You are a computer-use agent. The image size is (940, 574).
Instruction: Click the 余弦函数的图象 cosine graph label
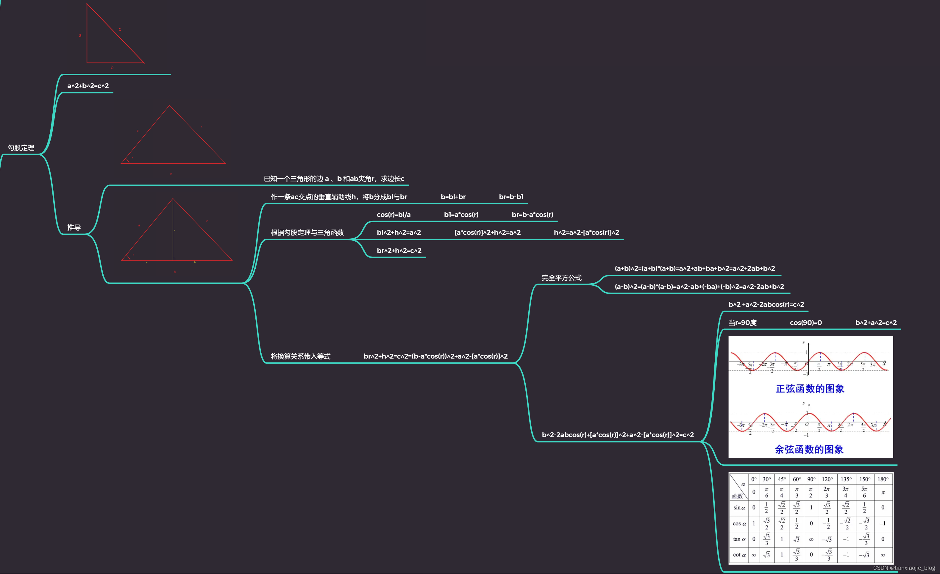[809, 449]
